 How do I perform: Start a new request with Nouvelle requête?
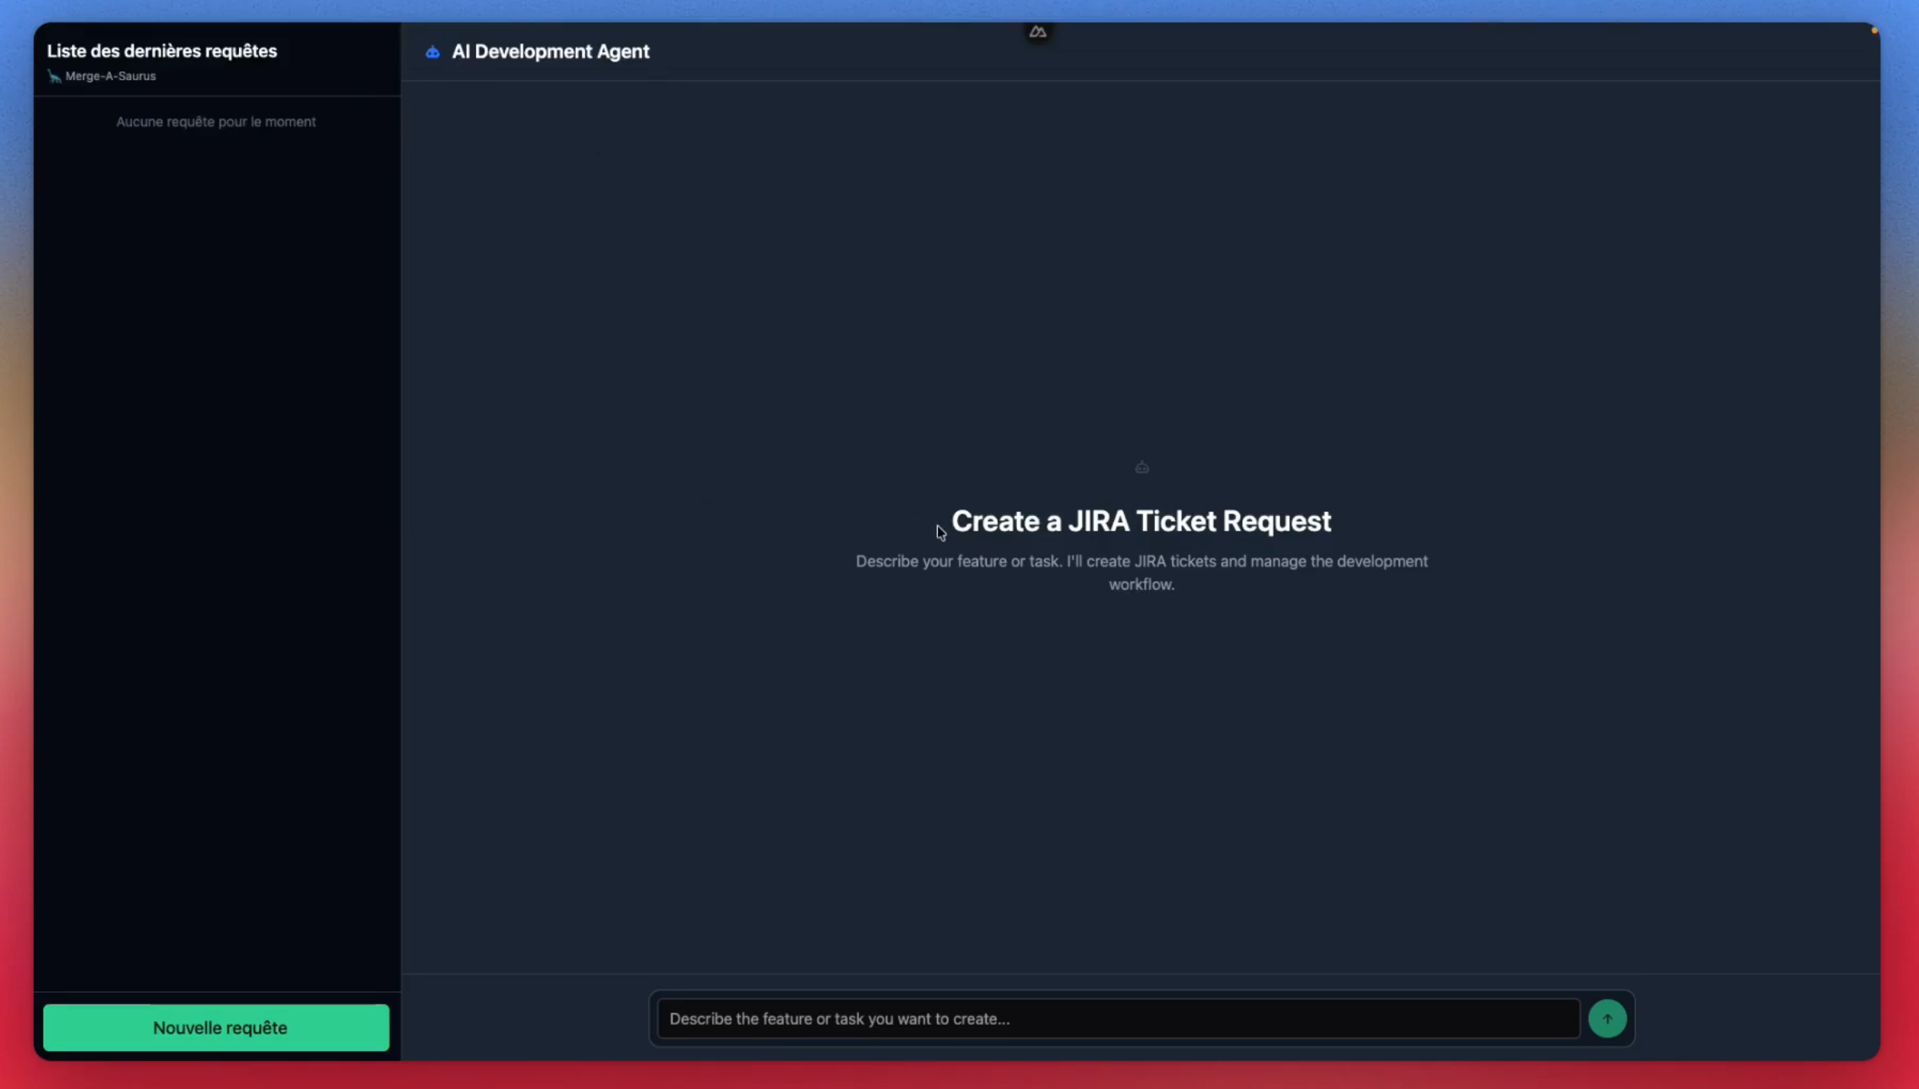tap(216, 1027)
